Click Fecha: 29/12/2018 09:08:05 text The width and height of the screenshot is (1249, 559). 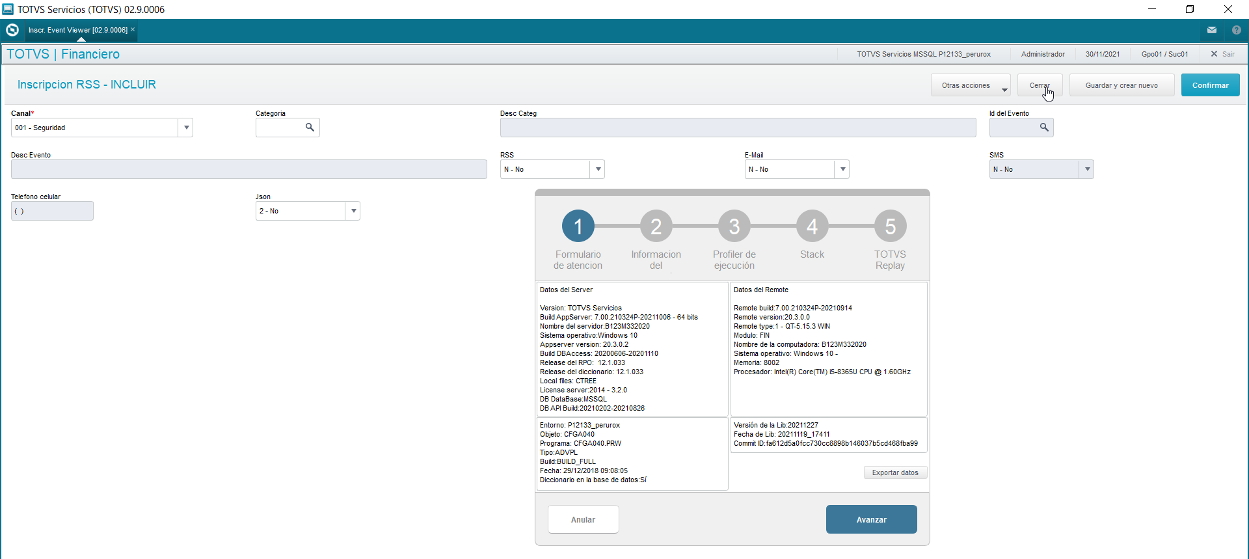coord(584,470)
